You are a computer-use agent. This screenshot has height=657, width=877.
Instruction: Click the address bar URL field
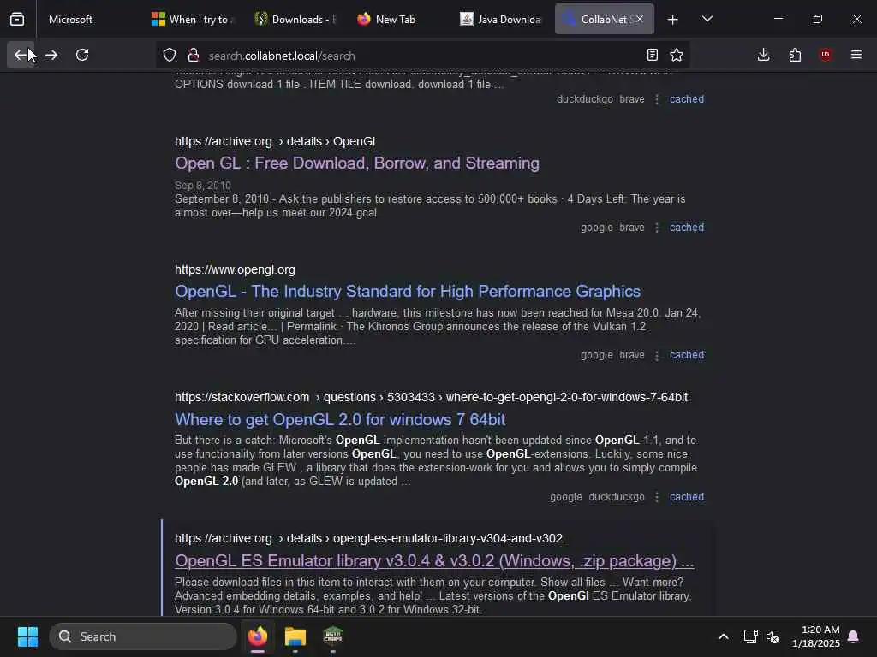point(422,56)
